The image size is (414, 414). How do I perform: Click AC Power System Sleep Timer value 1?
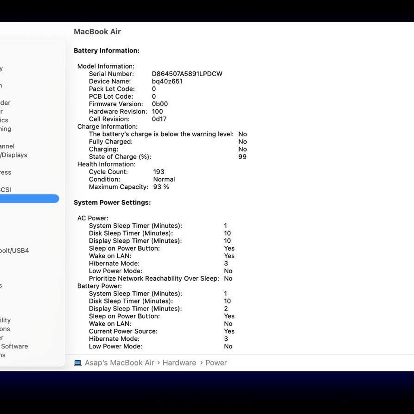(226, 226)
